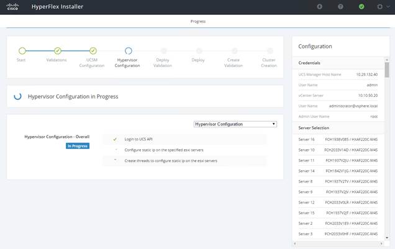Select the Server 2 row
395x249 pixels.
pos(338,224)
